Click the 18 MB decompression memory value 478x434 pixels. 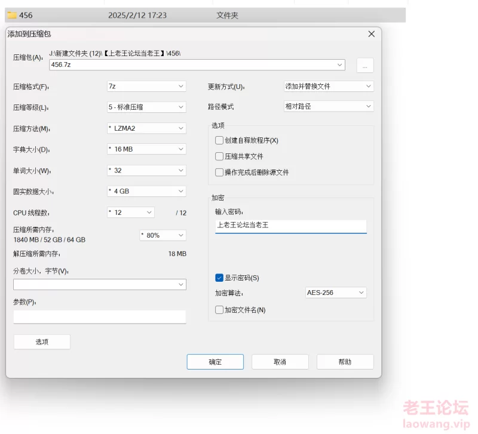(177, 254)
